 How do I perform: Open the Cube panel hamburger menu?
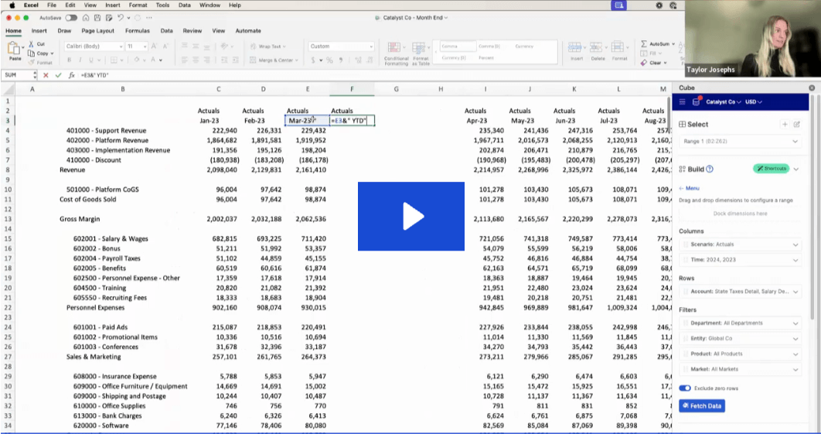(x=682, y=102)
